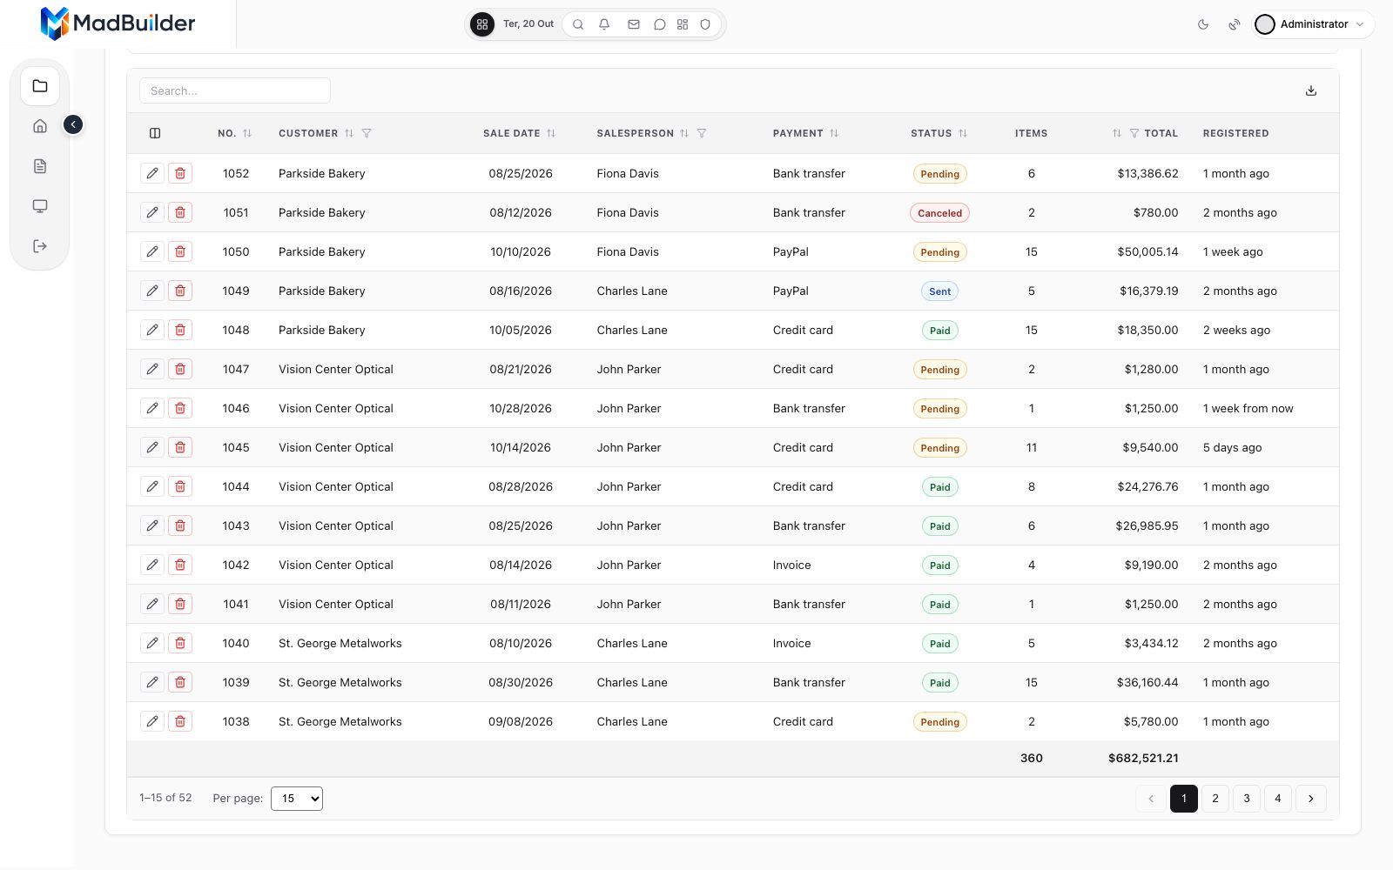
Task: Go to next page arrow
Action: [1311, 799]
